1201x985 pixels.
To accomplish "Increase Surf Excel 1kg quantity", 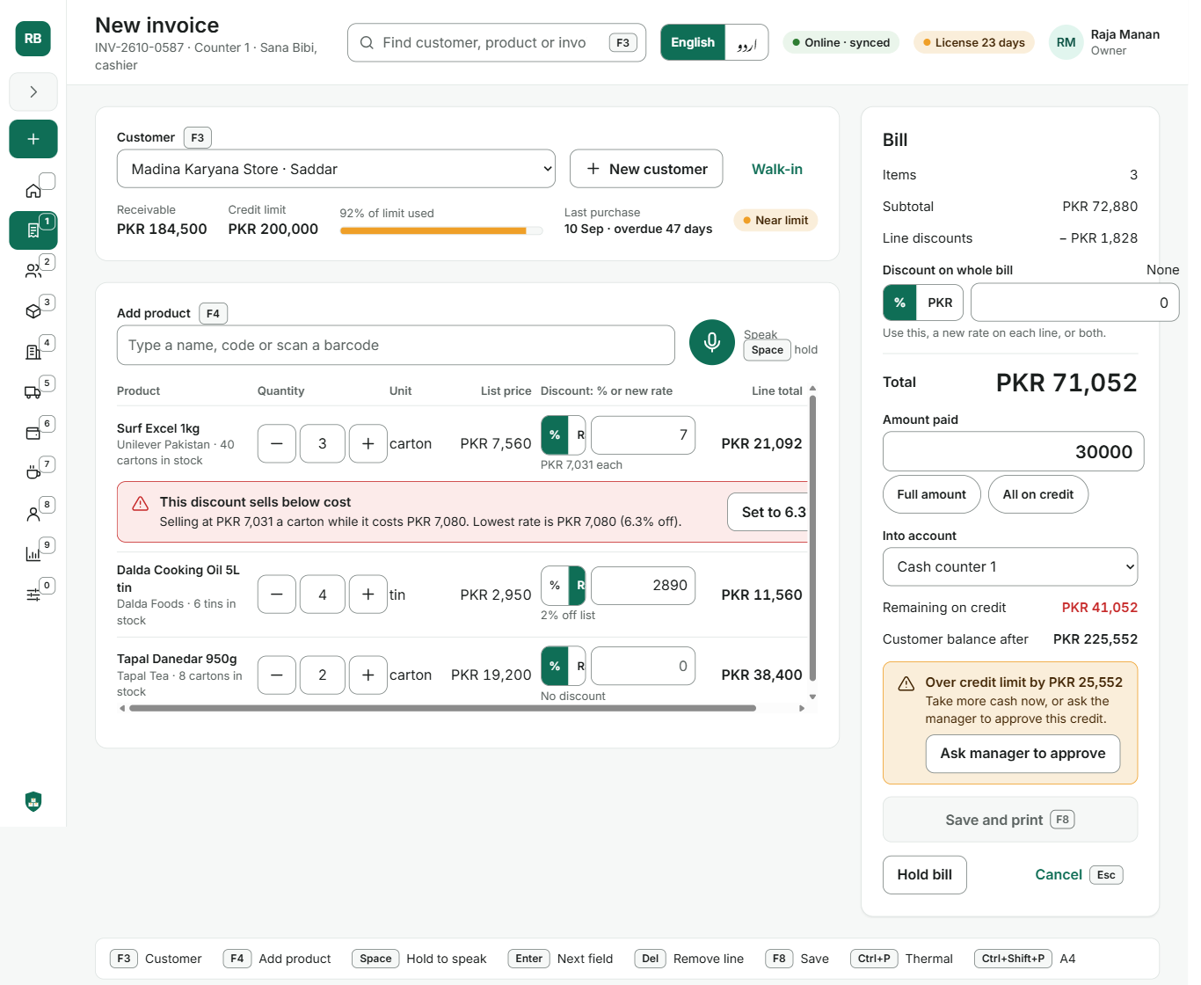I will pos(368,444).
